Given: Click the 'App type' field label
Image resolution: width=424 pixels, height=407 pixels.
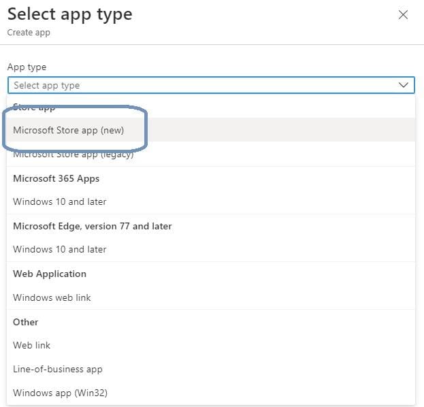Looking at the screenshot, I should [x=27, y=67].
